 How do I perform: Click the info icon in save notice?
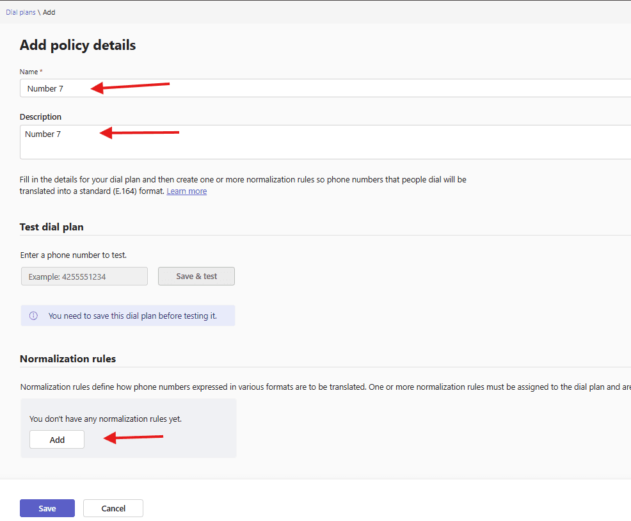pos(33,316)
